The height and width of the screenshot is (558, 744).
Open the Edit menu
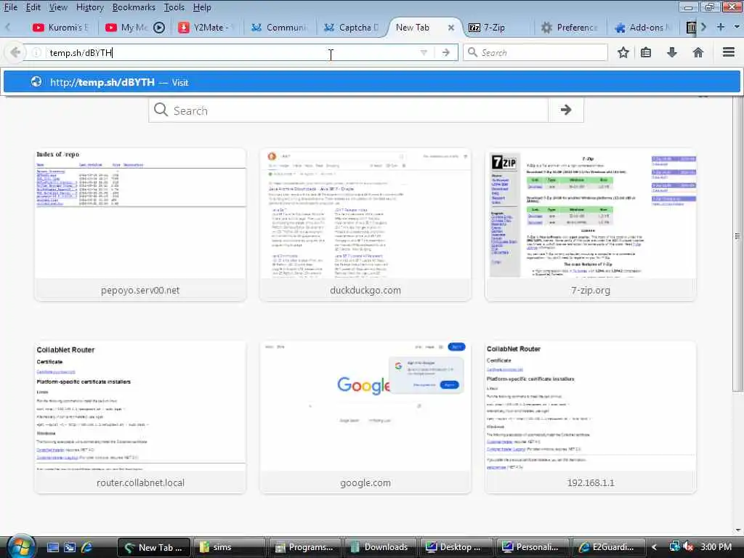(33, 7)
